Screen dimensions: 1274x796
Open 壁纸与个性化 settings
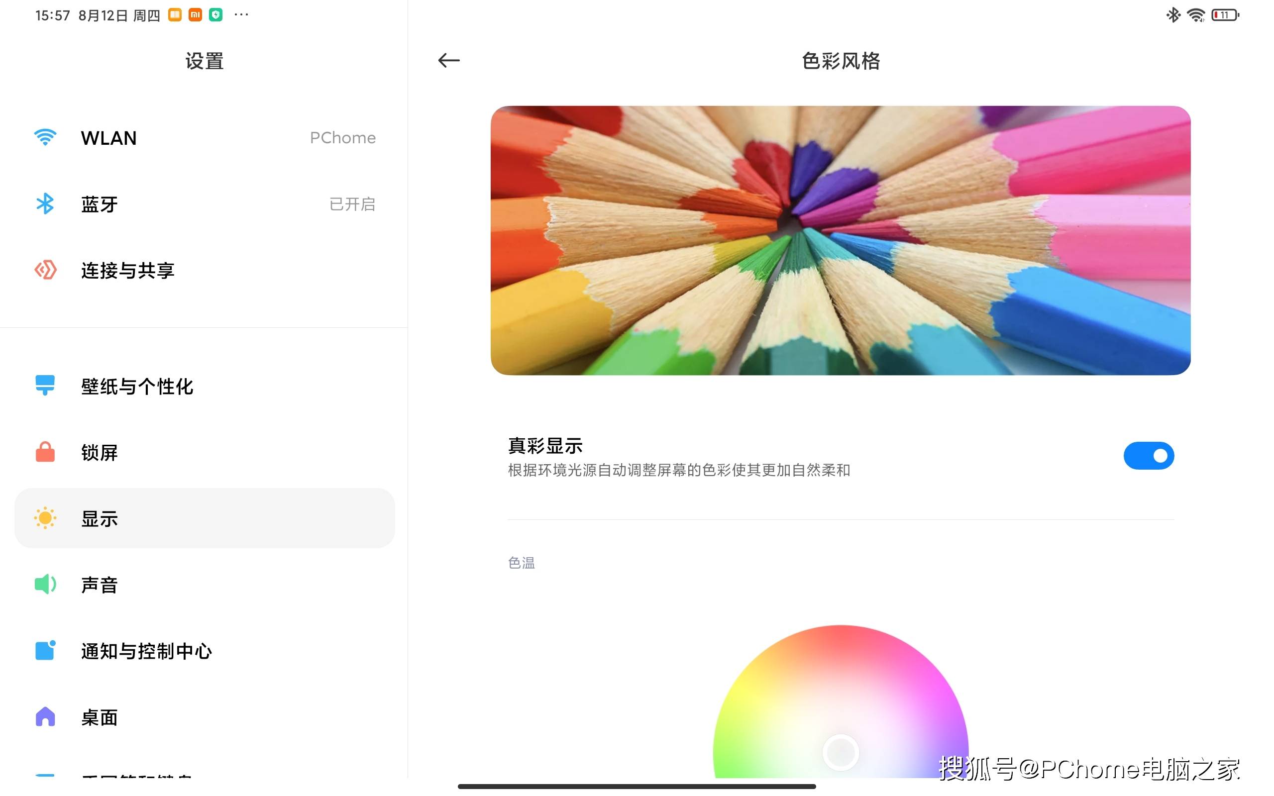coord(204,386)
